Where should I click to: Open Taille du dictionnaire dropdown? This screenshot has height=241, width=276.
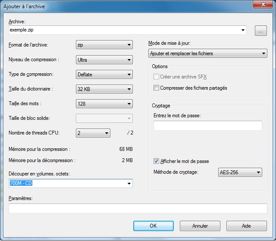[129, 89]
